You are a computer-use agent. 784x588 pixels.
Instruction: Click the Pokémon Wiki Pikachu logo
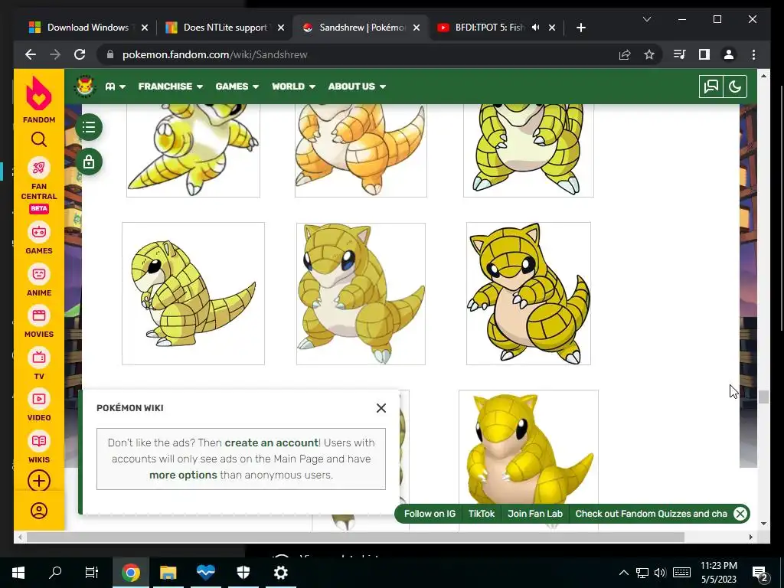click(x=85, y=86)
